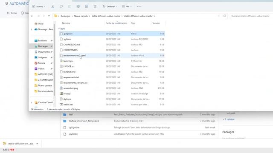Select the launch.py file

coord(112,61)
